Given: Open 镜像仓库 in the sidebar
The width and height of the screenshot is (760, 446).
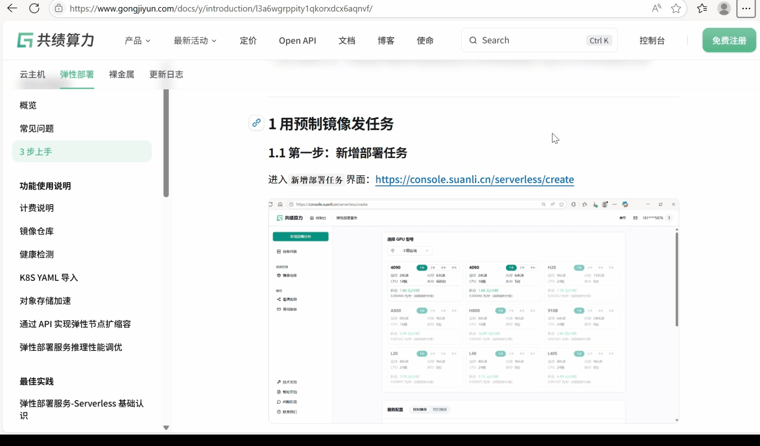Looking at the screenshot, I should (x=37, y=231).
